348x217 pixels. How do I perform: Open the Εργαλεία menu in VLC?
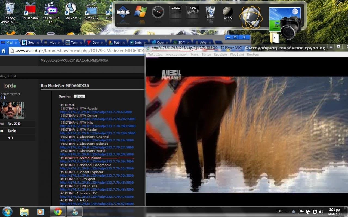pyautogui.click(x=220, y=55)
